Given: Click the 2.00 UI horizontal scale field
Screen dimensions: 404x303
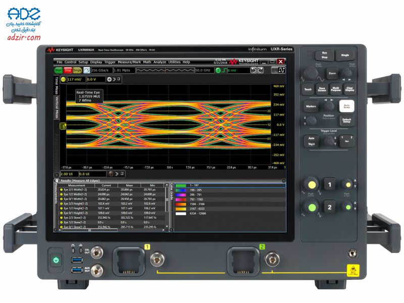Looking at the screenshot, I should tap(69, 174).
